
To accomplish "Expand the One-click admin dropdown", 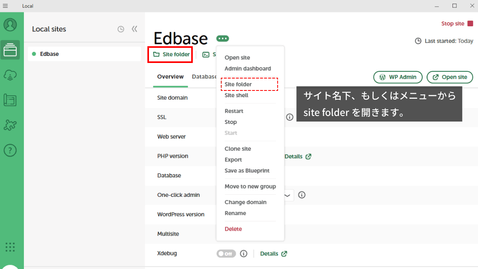I will (287, 195).
